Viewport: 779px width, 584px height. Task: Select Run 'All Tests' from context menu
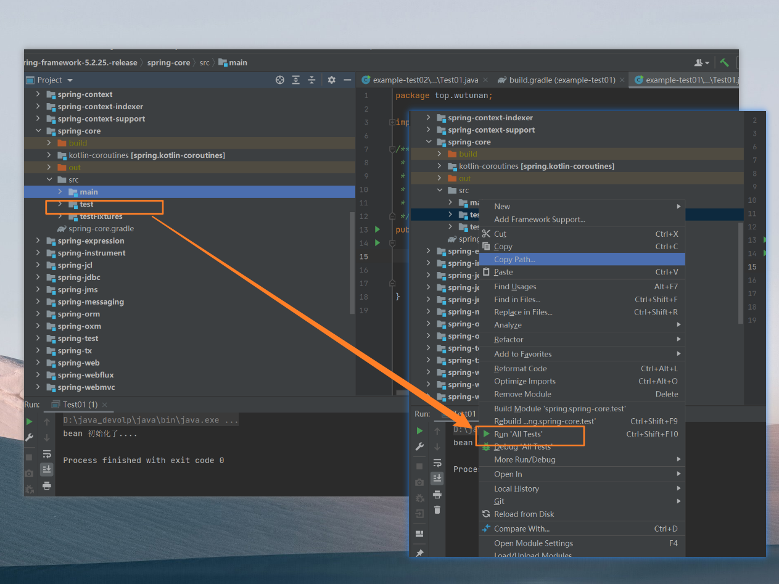518,434
